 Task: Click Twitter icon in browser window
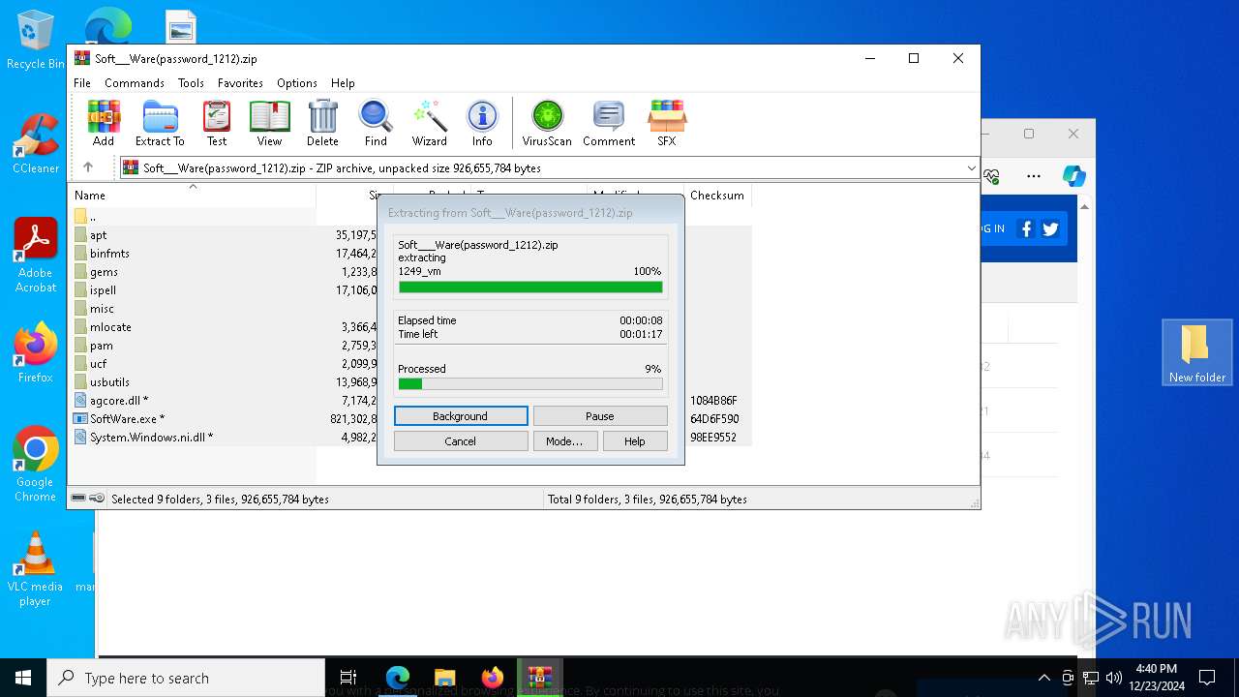point(1050,229)
